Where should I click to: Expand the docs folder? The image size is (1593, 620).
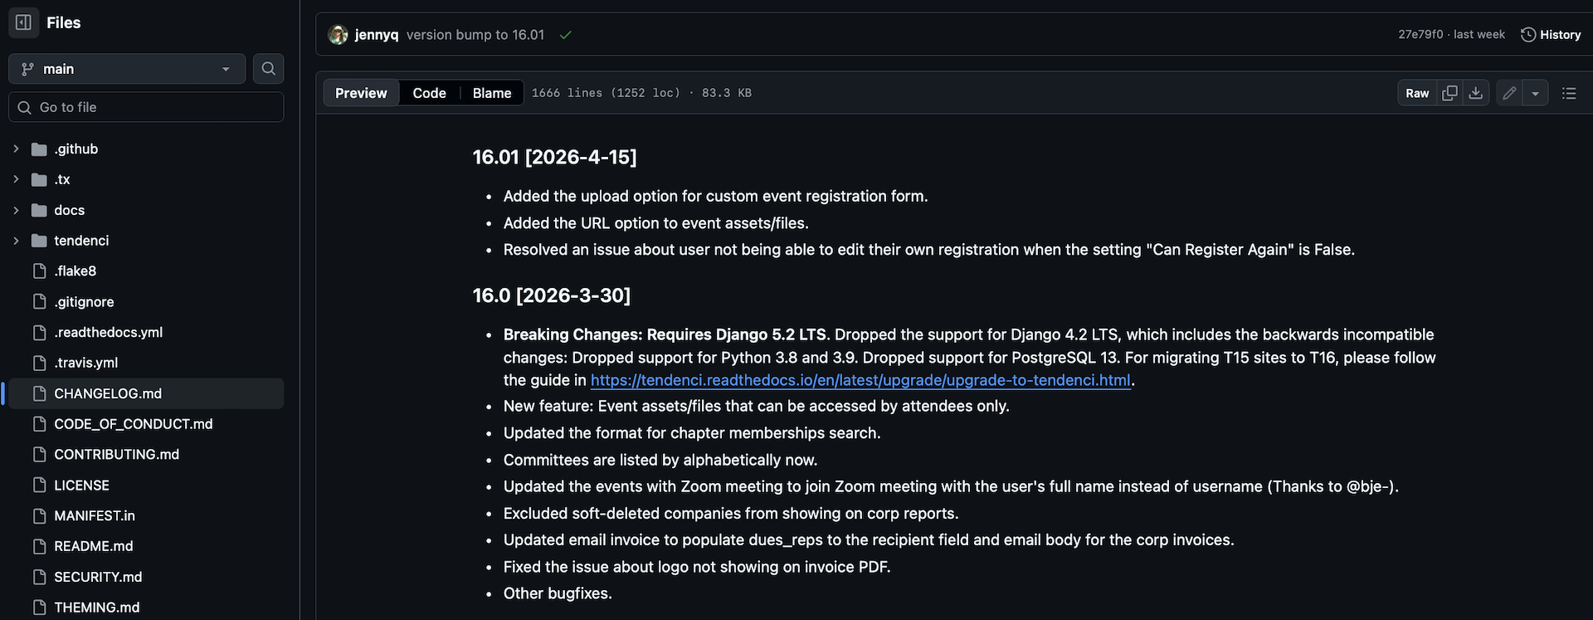pyautogui.click(x=16, y=211)
